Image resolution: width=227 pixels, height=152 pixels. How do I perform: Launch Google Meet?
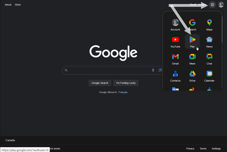(x=192, y=59)
